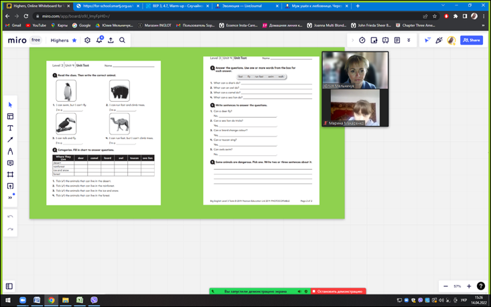Open the notifications bell
491x307 pixels.
click(99, 40)
